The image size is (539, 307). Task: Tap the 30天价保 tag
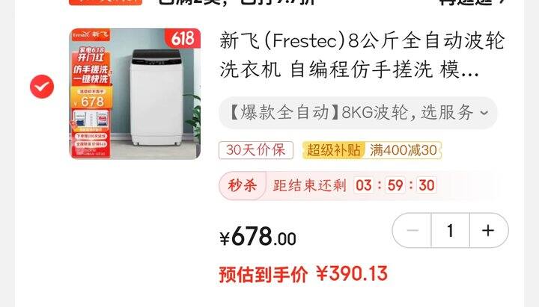click(x=256, y=150)
